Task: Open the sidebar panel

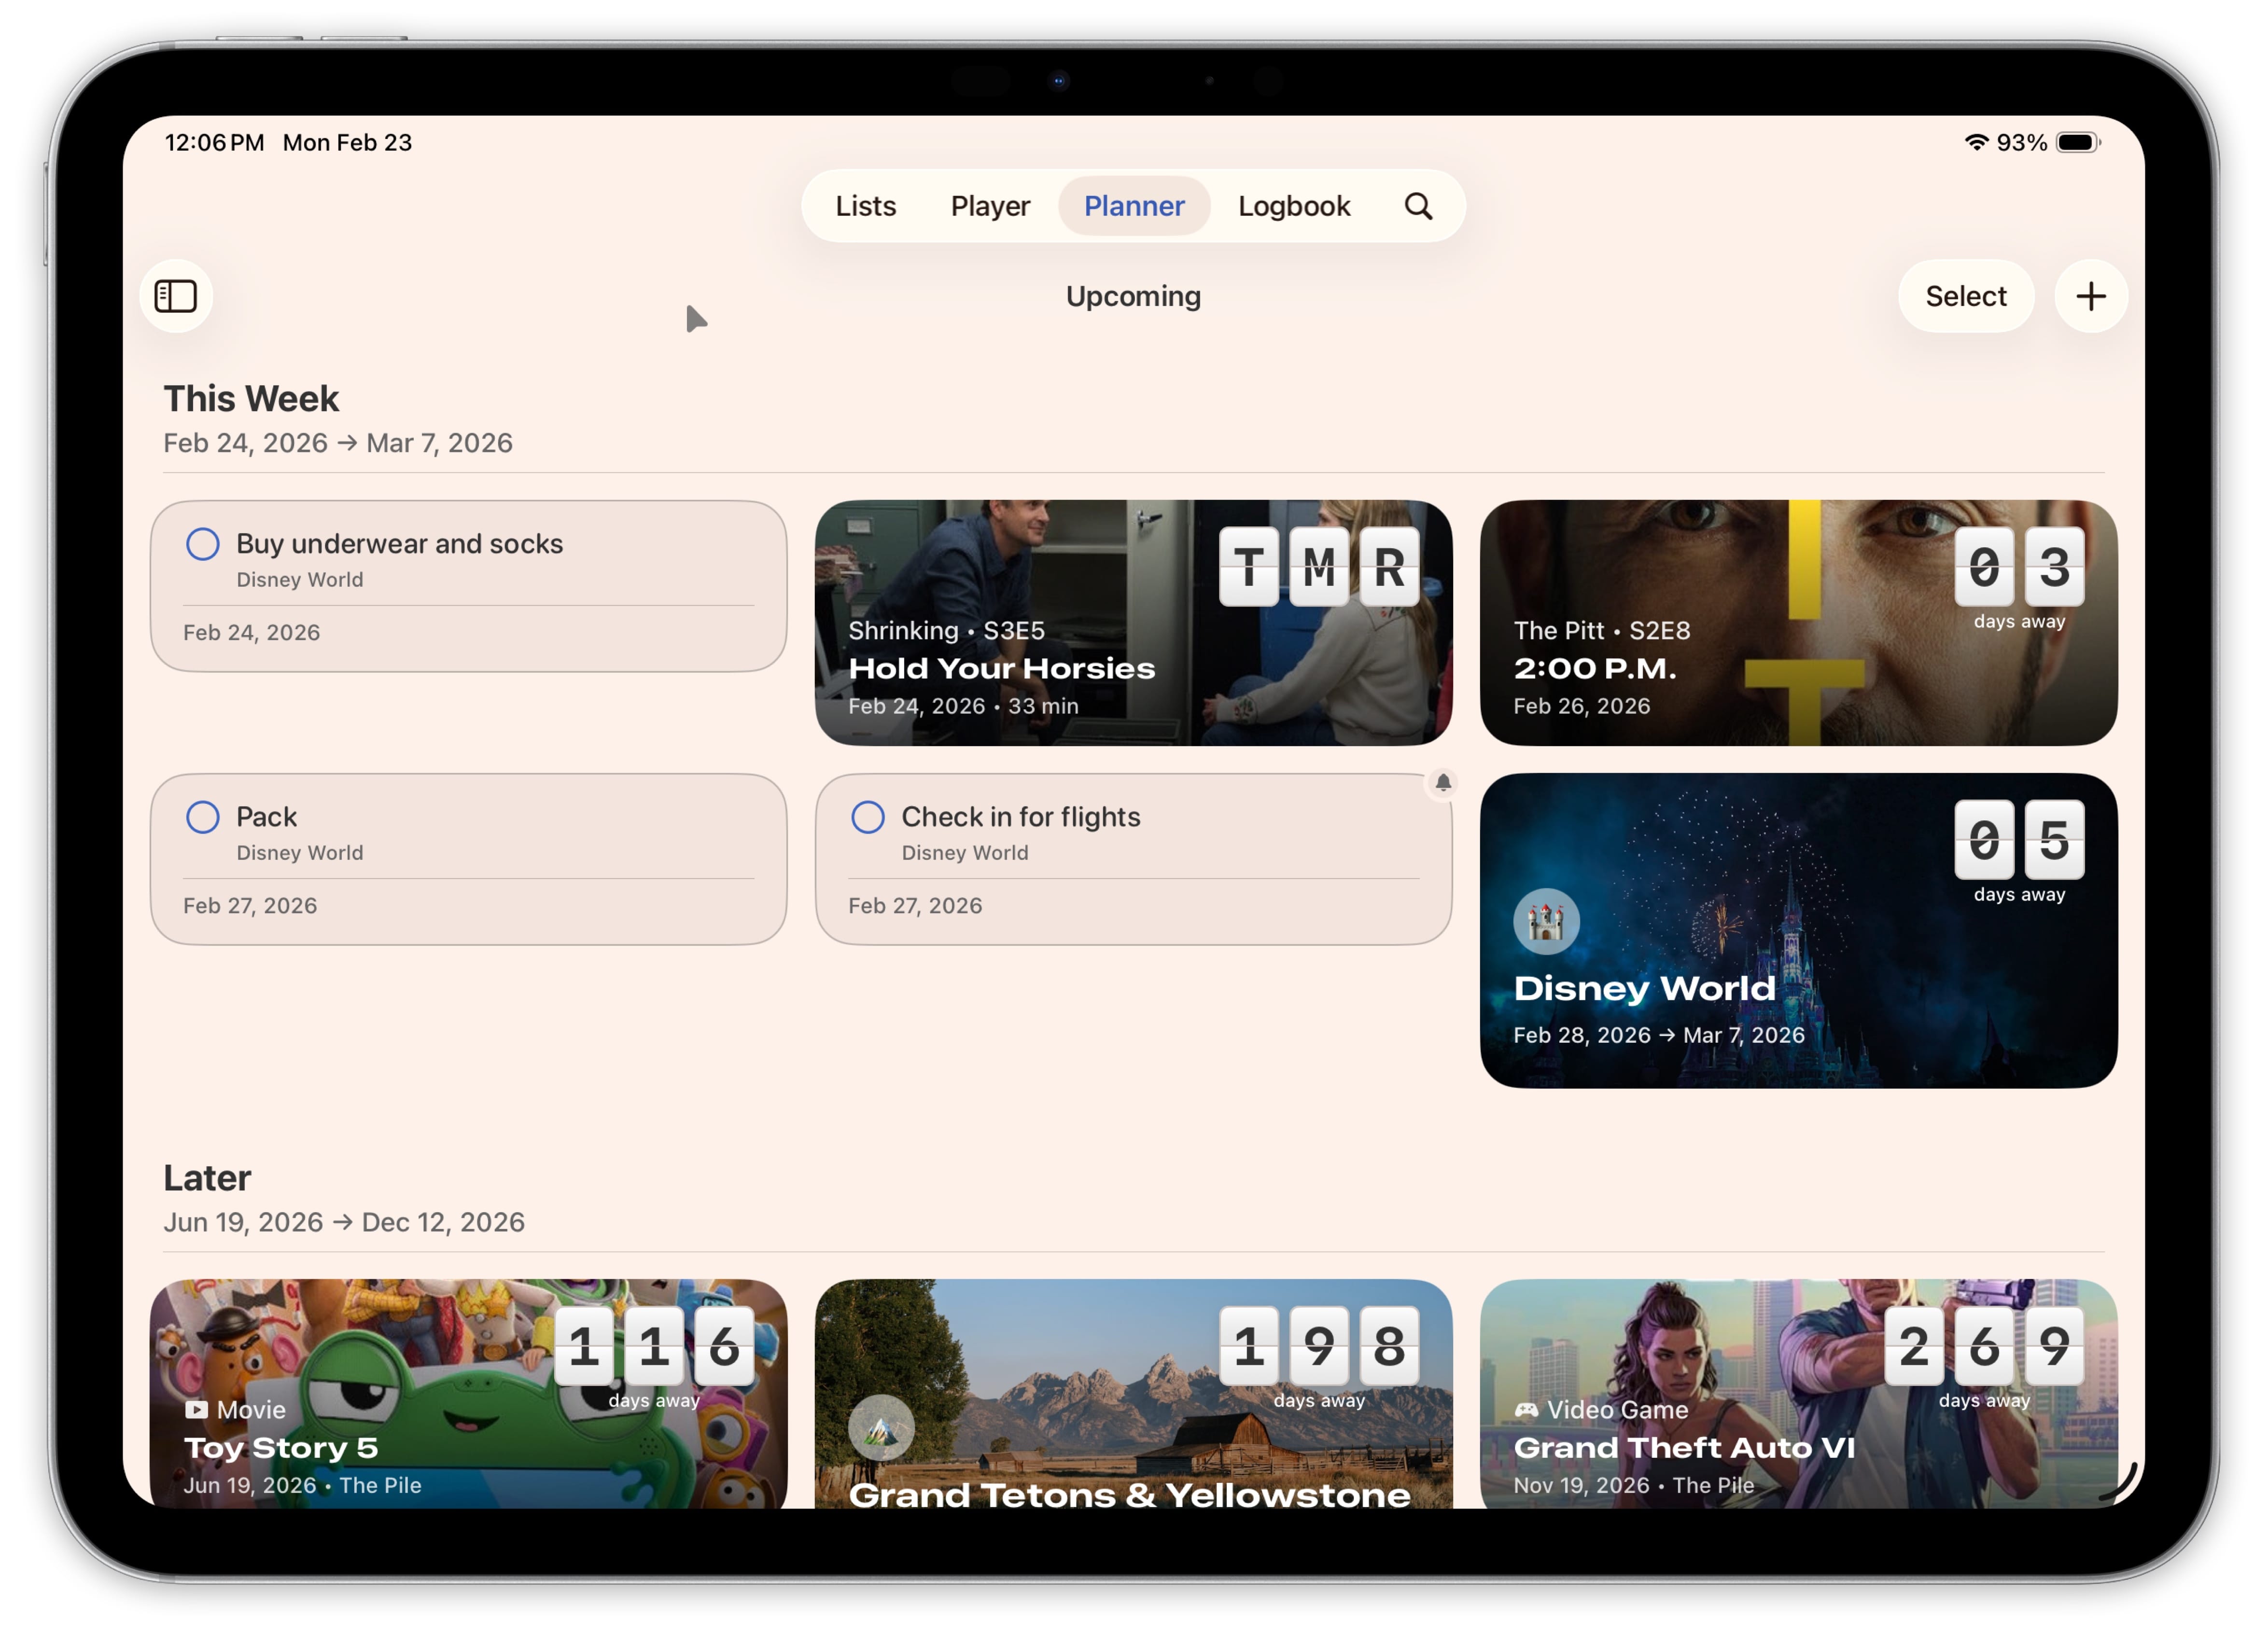Action: tap(176, 296)
